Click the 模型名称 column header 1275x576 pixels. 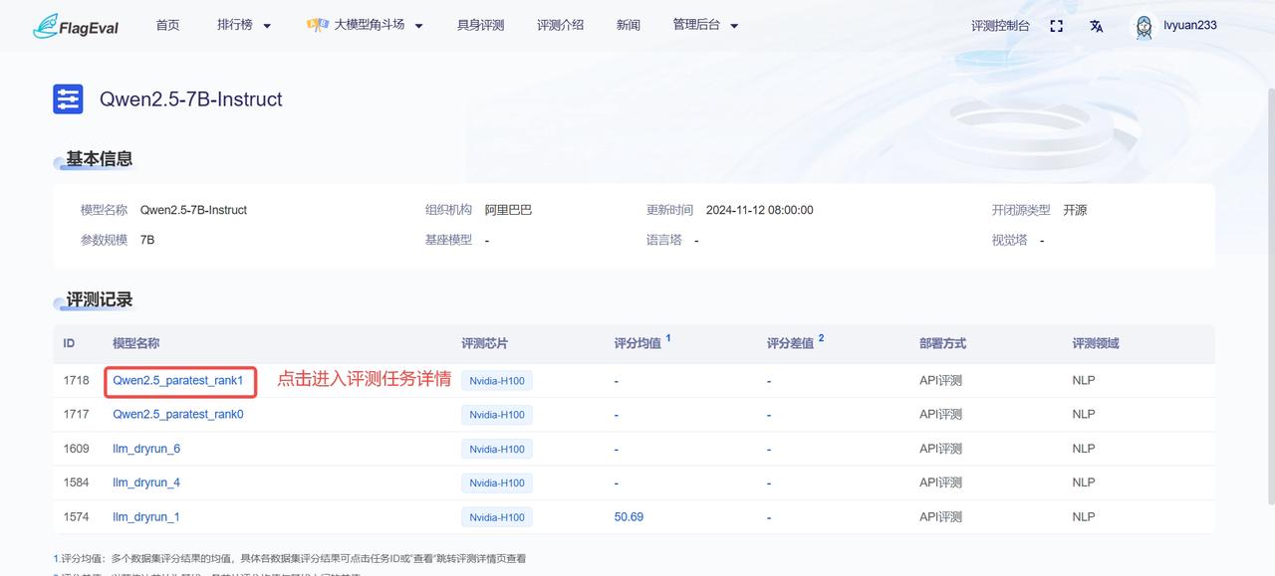135,343
